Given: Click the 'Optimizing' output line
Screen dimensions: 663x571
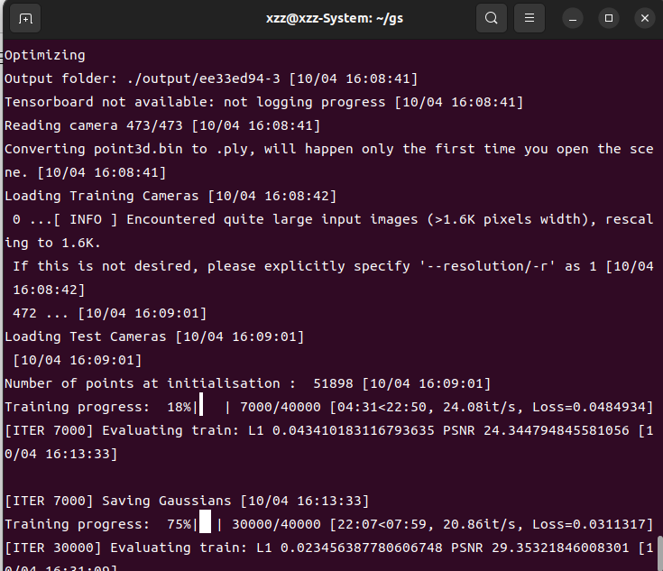Looking at the screenshot, I should click(x=45, y=55).
